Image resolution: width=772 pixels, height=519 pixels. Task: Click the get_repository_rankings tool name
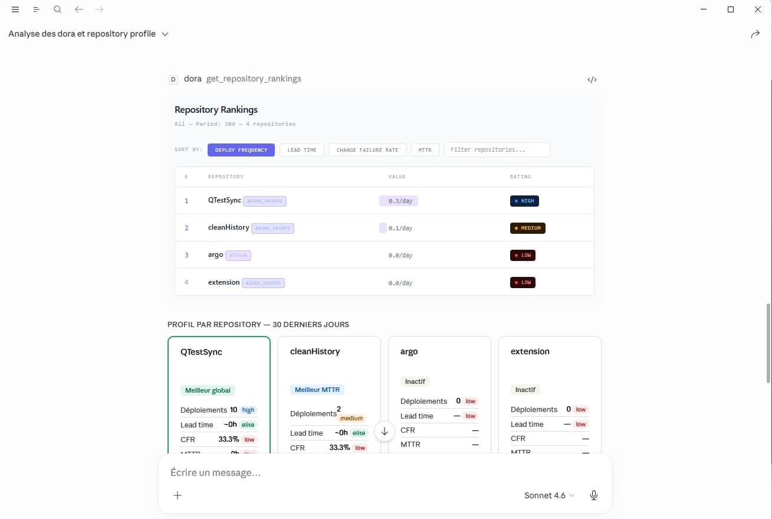tap(254, 79)
